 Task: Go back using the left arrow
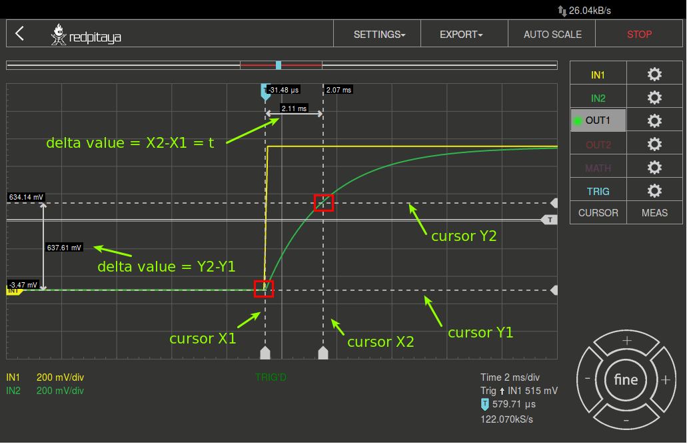[x=19, y=34]
